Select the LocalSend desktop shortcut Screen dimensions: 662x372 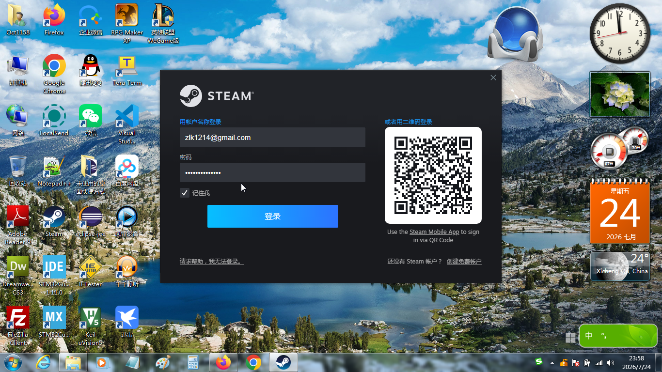[x=54, y=121]
